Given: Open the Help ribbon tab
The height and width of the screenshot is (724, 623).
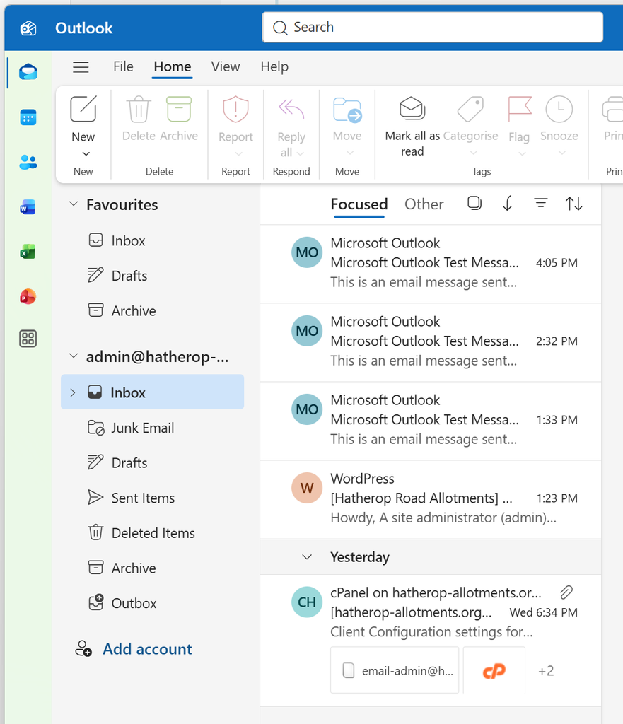Looking at the screenshot, I should pos(274,66).
